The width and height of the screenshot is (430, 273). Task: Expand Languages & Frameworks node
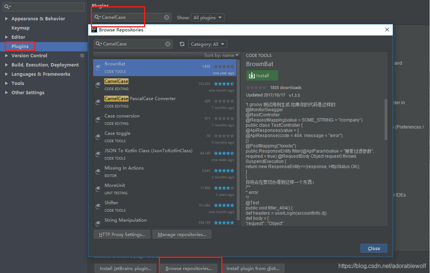[x=6, y=74]
